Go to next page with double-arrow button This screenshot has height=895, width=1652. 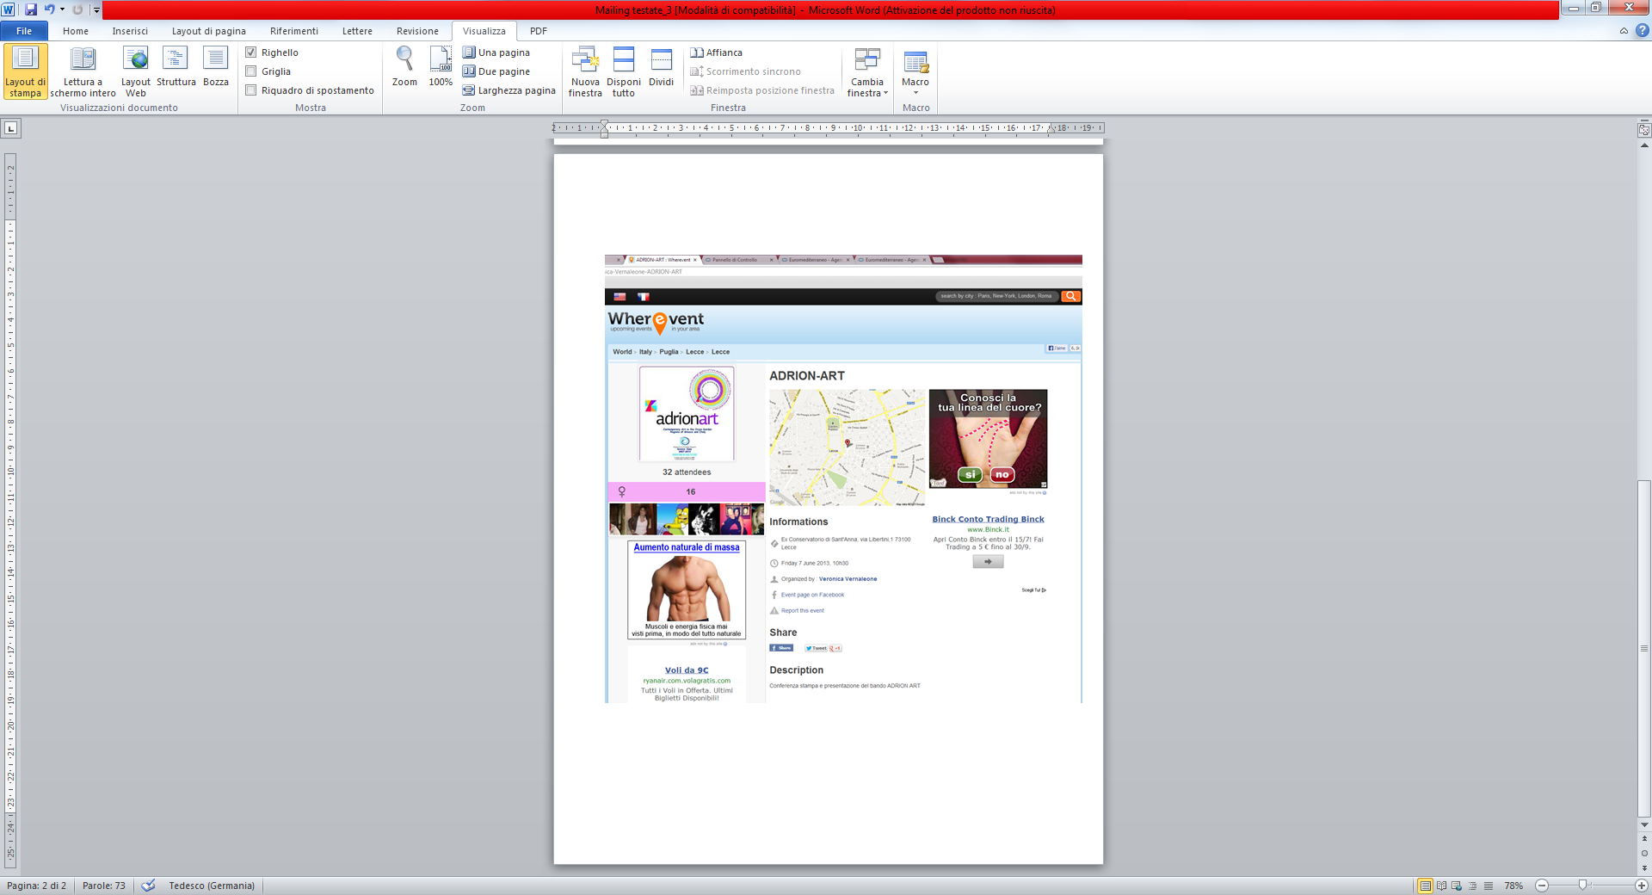tap(1644, 868)
